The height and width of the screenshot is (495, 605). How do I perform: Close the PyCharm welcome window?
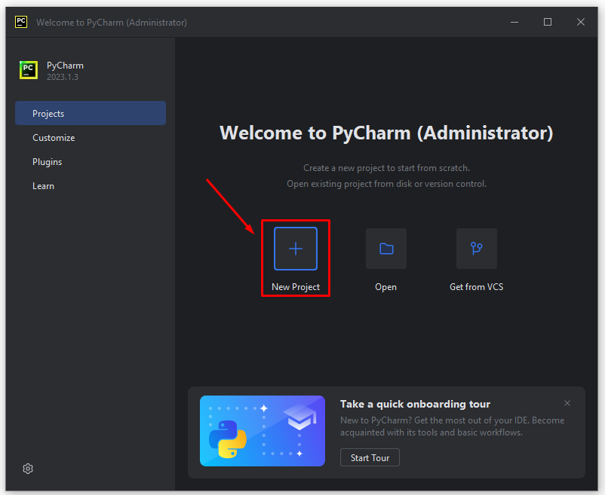click(x=581, y=22)
